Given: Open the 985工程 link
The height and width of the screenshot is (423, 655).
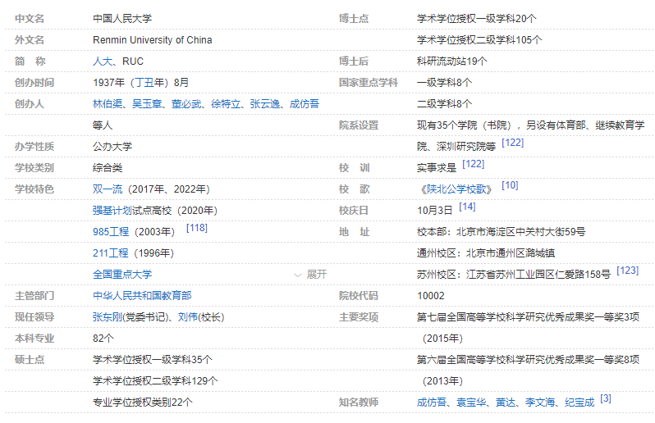Looking at the screenshot, I should pos(111,232).
